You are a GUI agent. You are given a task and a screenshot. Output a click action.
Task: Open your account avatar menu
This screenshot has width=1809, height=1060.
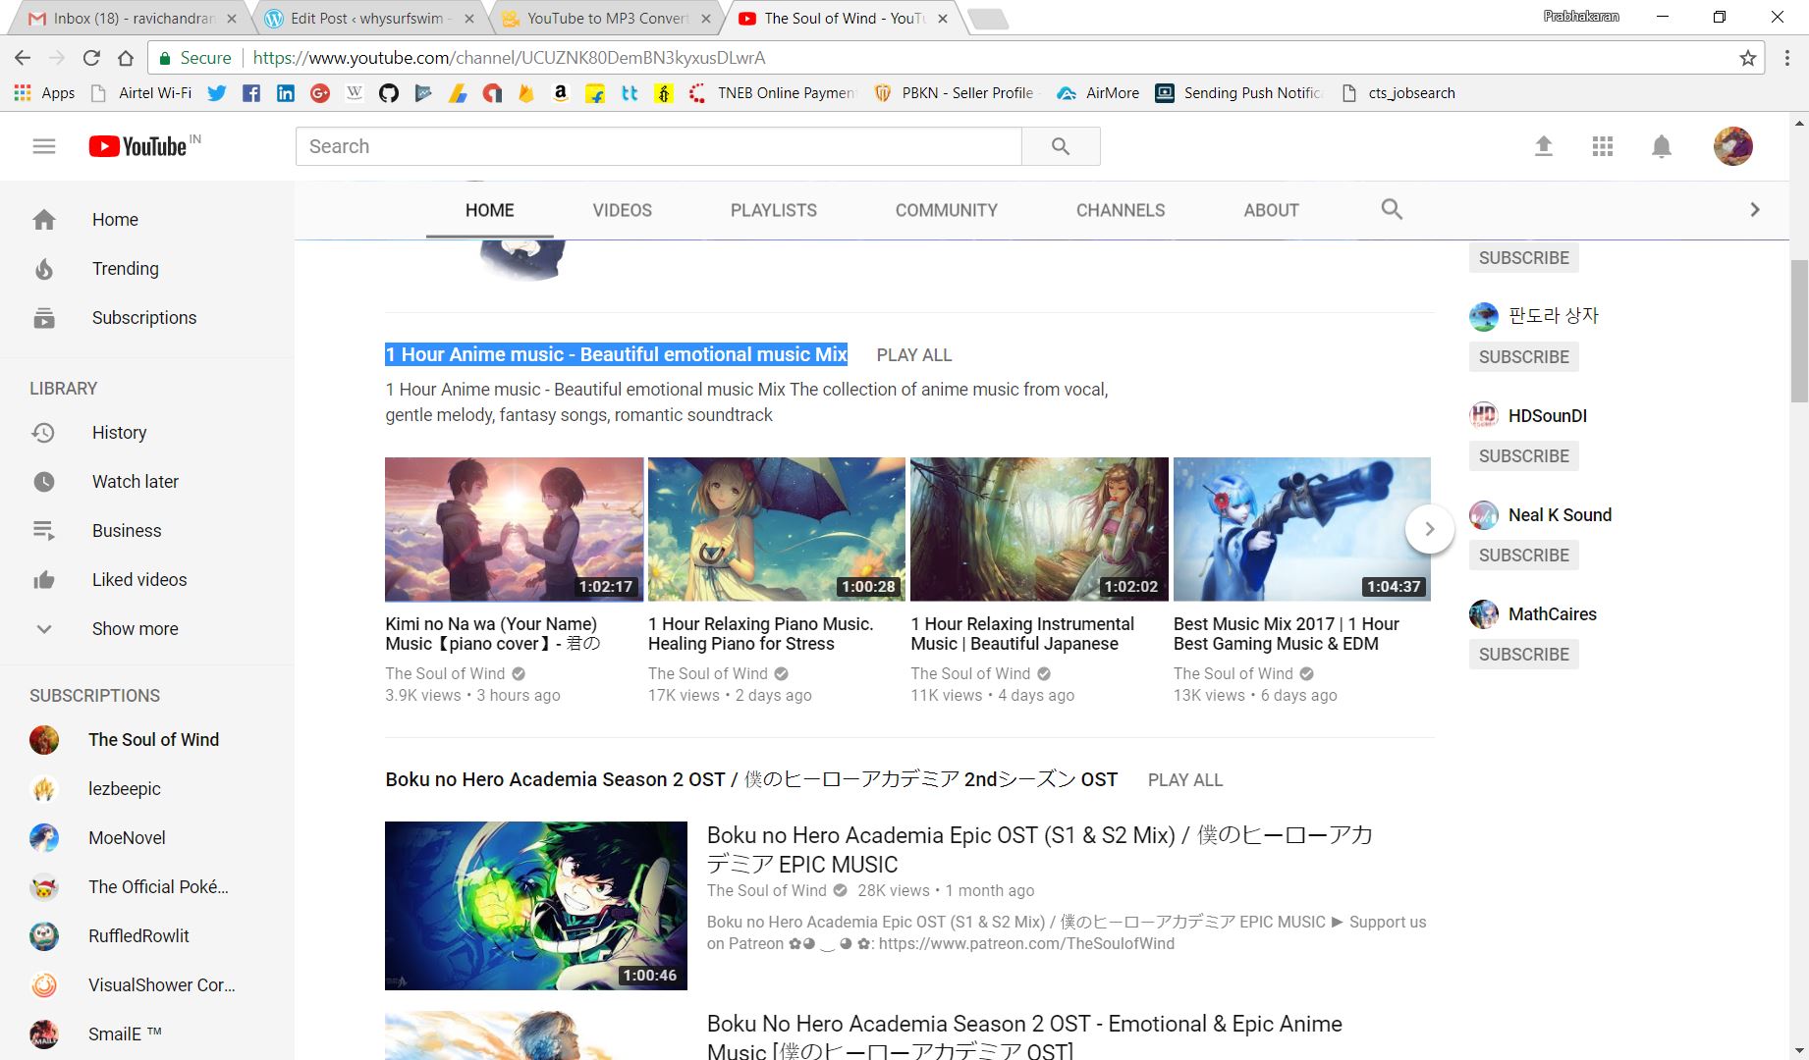(1733, 145)
